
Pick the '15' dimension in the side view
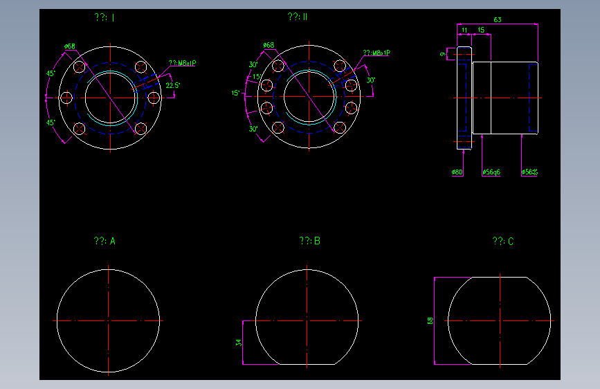tap(481, 30)
